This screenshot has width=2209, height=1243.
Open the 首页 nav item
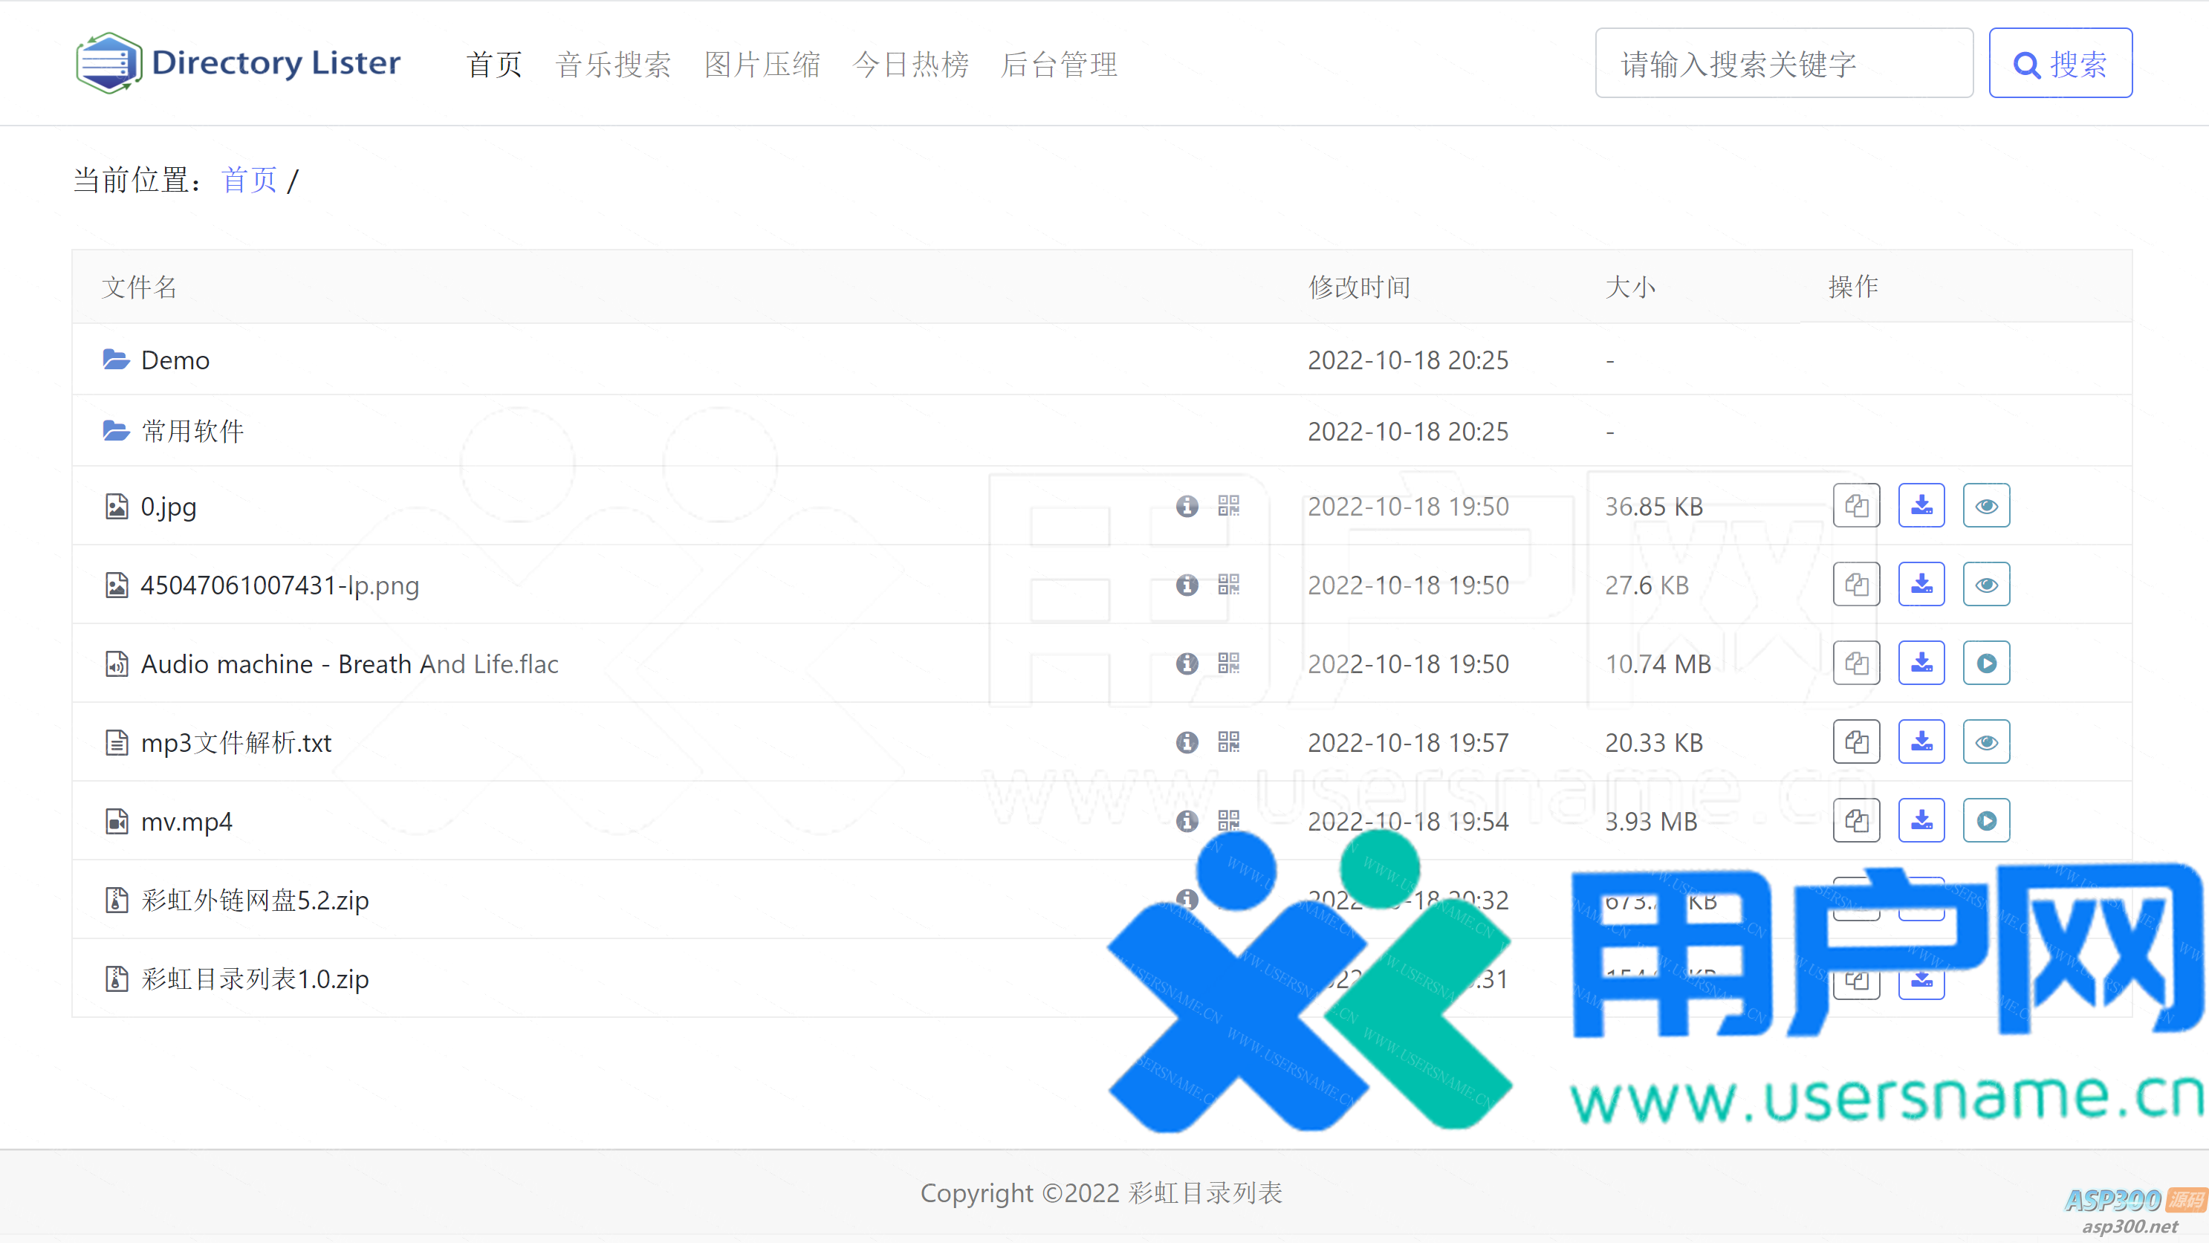pos(494,65)
